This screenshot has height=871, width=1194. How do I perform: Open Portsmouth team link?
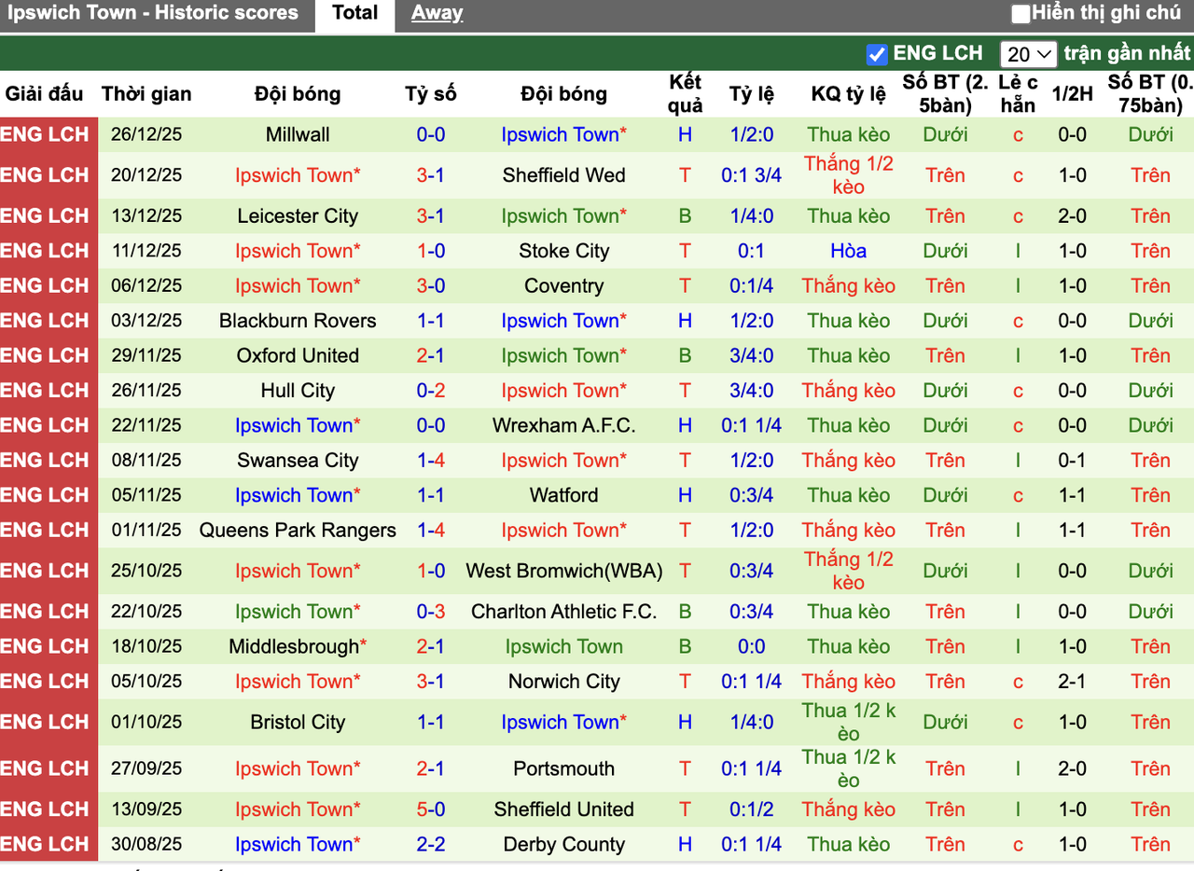point(564,769)
